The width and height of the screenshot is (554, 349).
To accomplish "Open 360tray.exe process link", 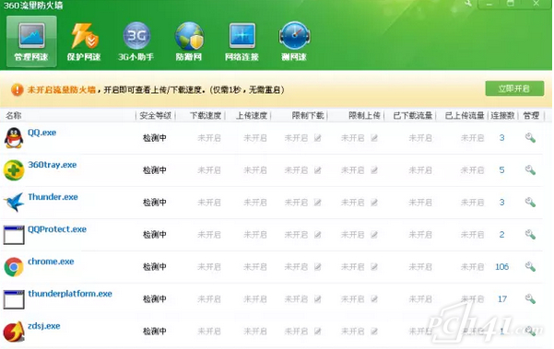I will tap(53, 165).
